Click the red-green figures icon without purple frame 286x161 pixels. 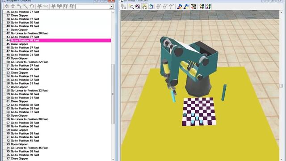tap(202, 7)
